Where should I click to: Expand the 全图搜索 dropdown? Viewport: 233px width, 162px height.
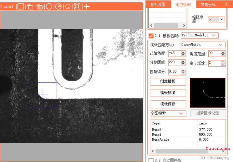coord(168,113)
